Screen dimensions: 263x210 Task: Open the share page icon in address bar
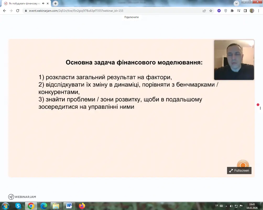click(204, 11)
